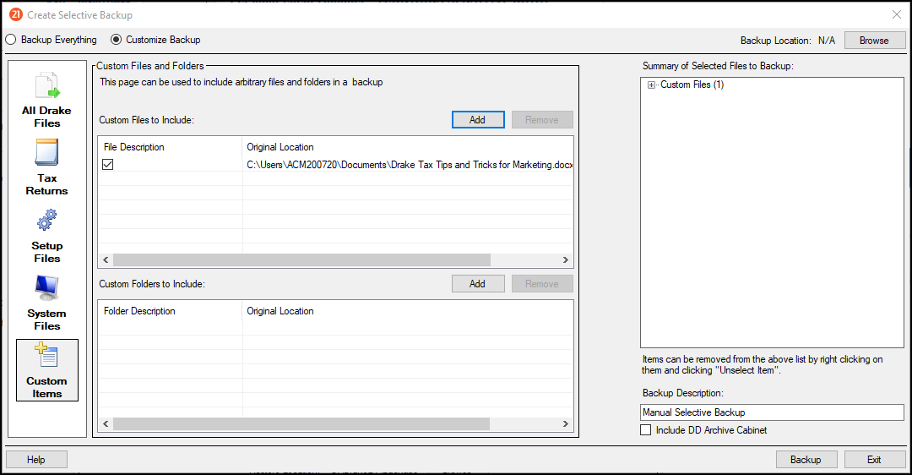912x475 pixels.
Task: Select Custom Files (1) in summary tree
Action: point(692,85)
